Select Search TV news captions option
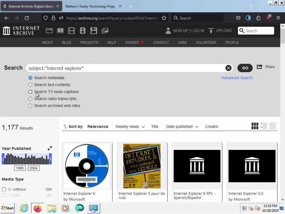Screen dimensions: 285x214 pos(30,92)
